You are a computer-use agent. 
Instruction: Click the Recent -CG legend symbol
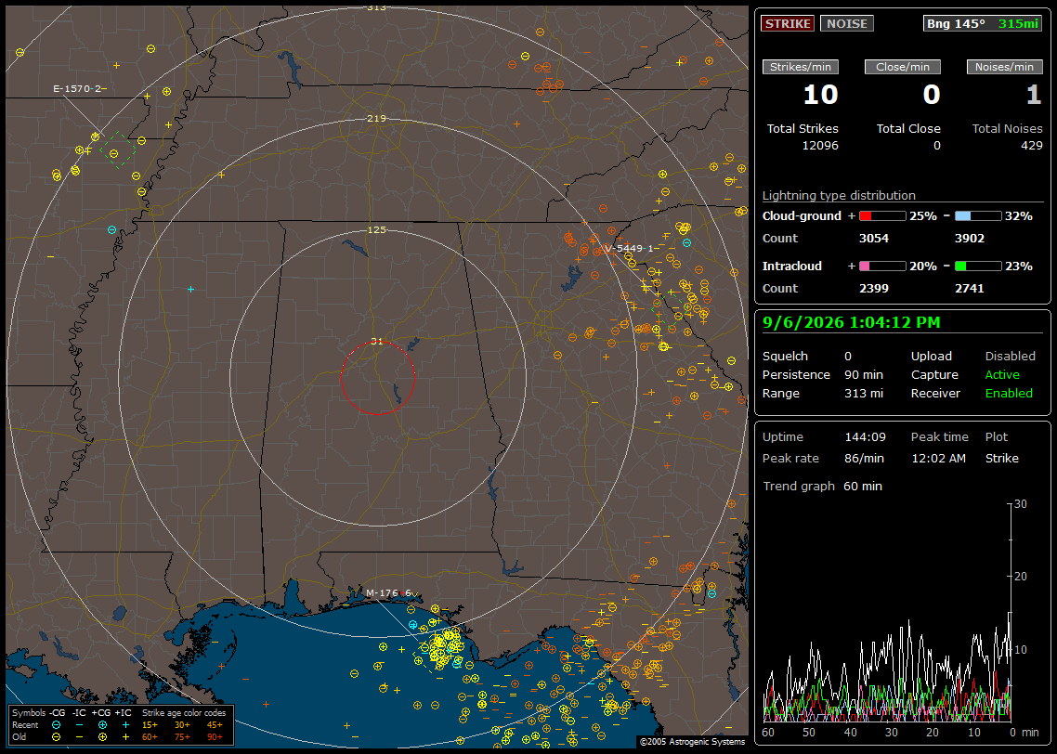56,725
